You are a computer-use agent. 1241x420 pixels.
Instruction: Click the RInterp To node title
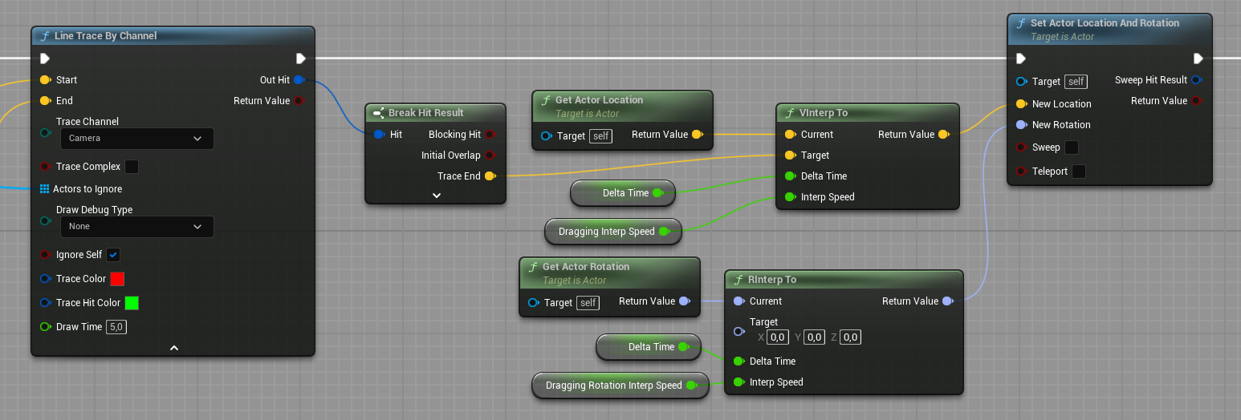tap(772, 280)
